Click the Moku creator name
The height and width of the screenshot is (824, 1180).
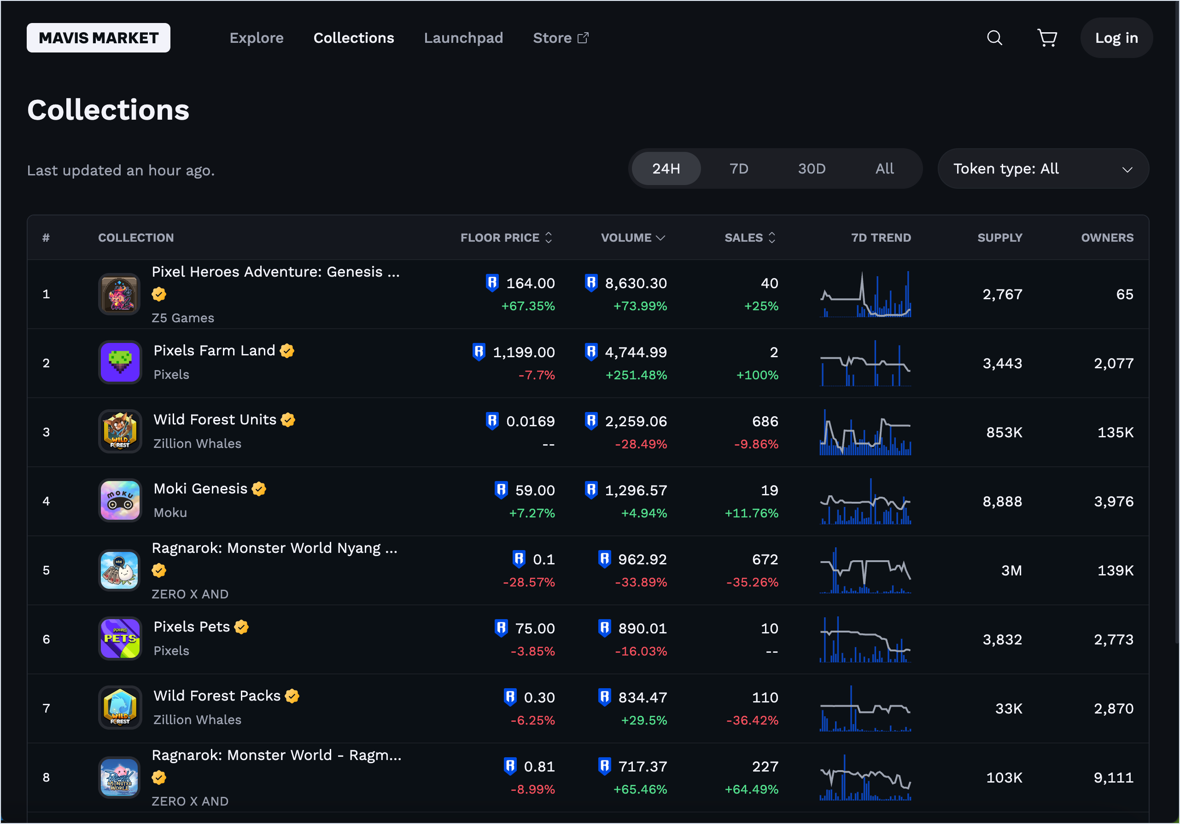click(x=170, y=513)
